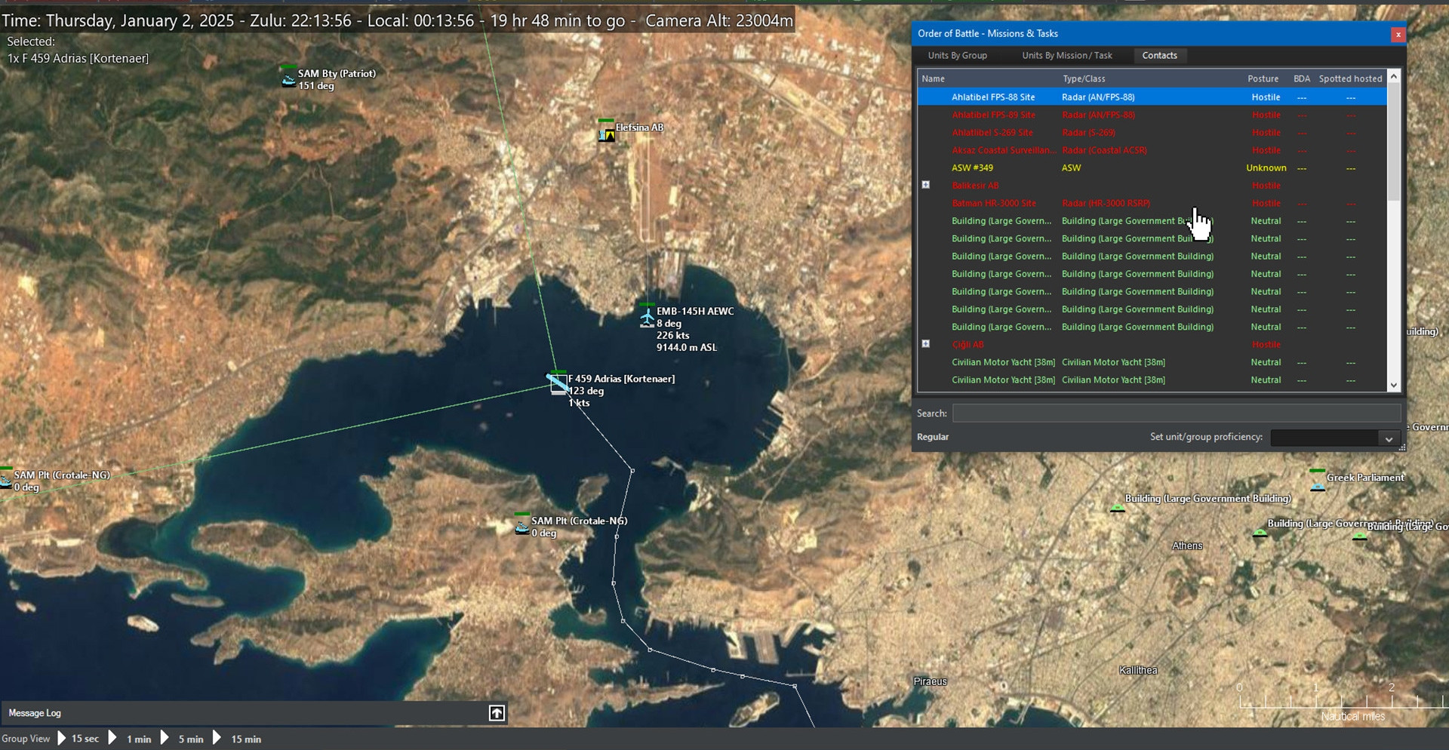Viewport: 1449px width, 750px height.
Task: Select the ASW #349 contact row
Action: 972,168
